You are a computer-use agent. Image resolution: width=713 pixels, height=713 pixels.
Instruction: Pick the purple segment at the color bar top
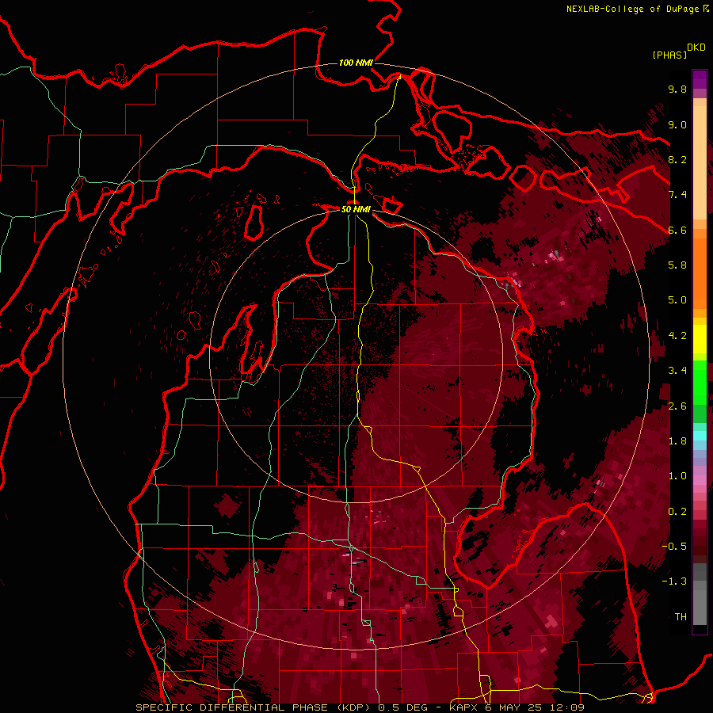coord(700,79)
